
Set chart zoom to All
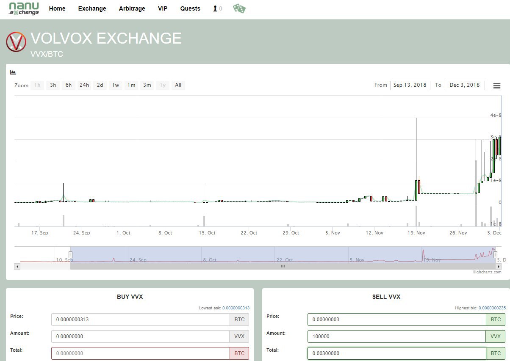[178, 85]
